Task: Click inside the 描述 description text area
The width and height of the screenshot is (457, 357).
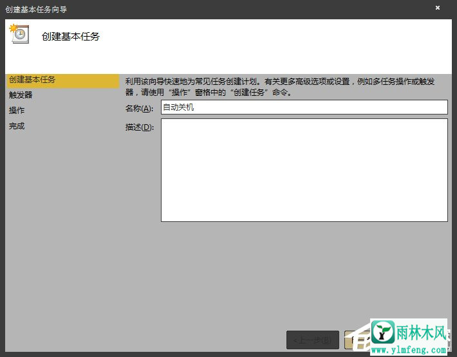Action: click(x=304, y=170)
